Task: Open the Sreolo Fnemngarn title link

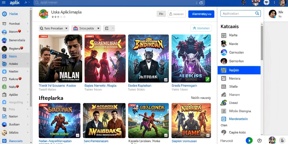Action: (184, 85)
